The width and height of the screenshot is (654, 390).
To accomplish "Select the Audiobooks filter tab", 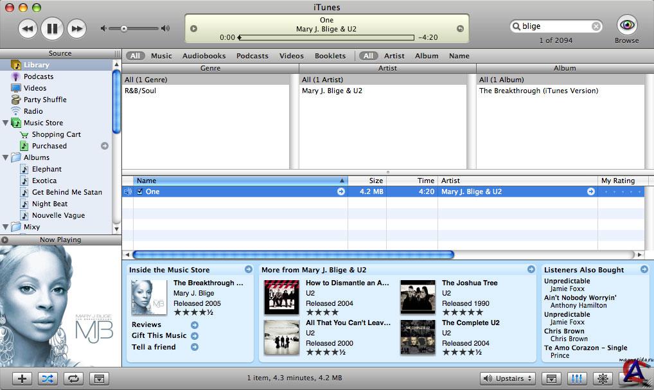I will [x=204, y=56].
